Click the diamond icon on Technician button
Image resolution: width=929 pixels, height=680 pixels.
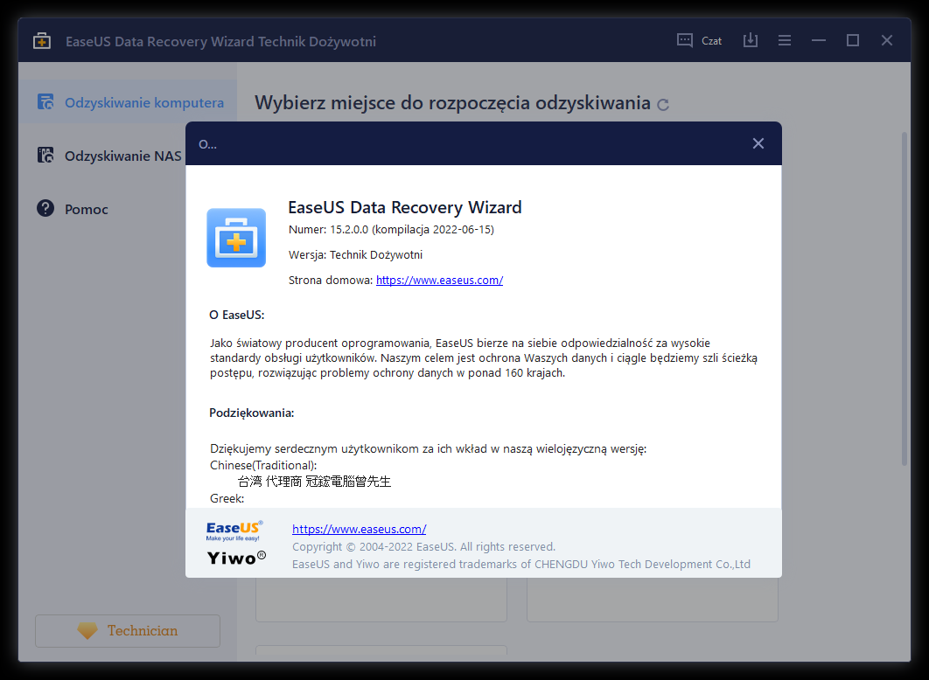87,631
